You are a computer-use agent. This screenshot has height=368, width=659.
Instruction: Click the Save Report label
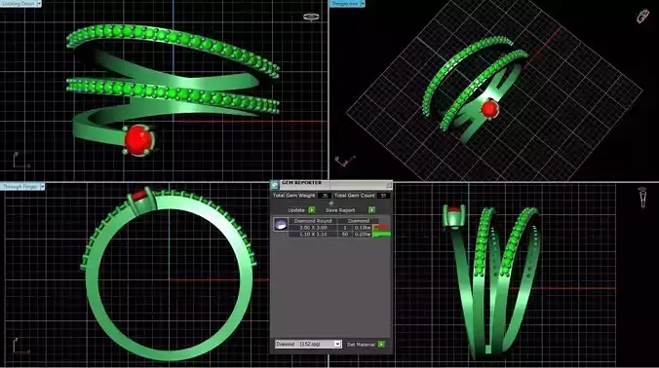tap(340, 210)
